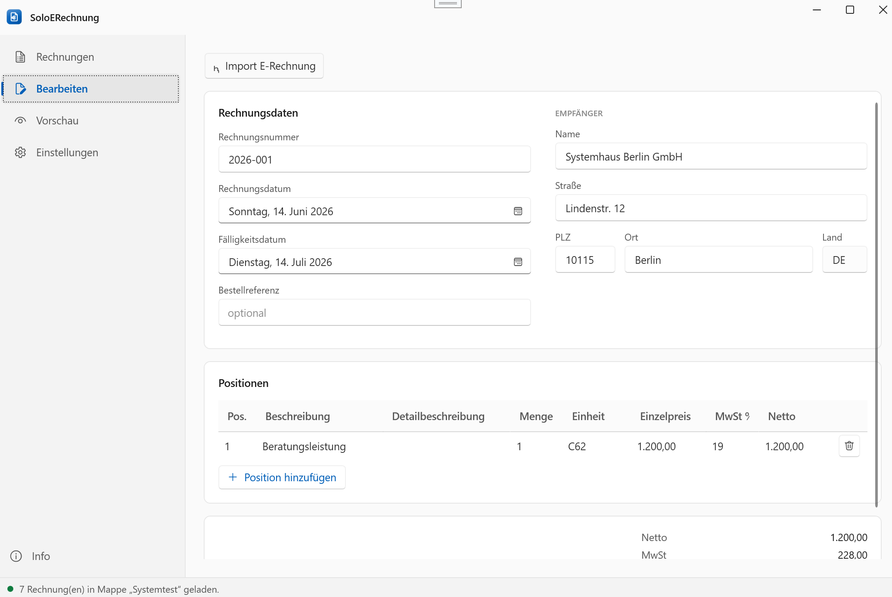Maximize the SoloERechnung window
Viewport: 892px width, 597px height.
(850, 9)
